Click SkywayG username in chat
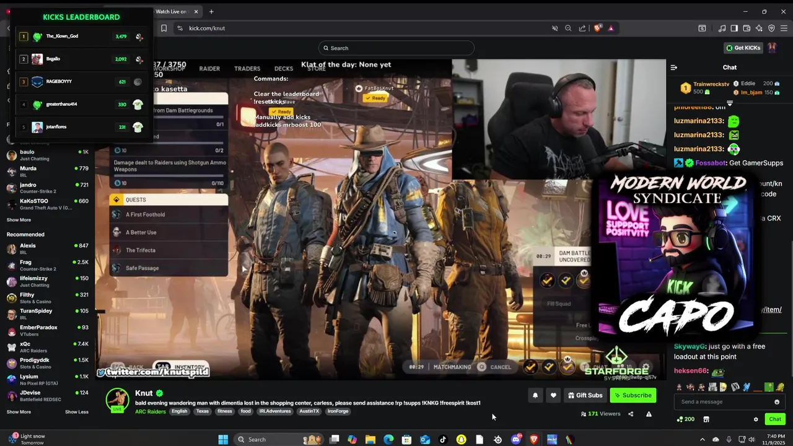This screenshot has width=793, height=446. (690, 347)
